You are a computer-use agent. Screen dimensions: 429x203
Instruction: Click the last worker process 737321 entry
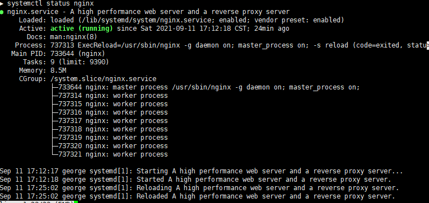(x=113, y=154)
